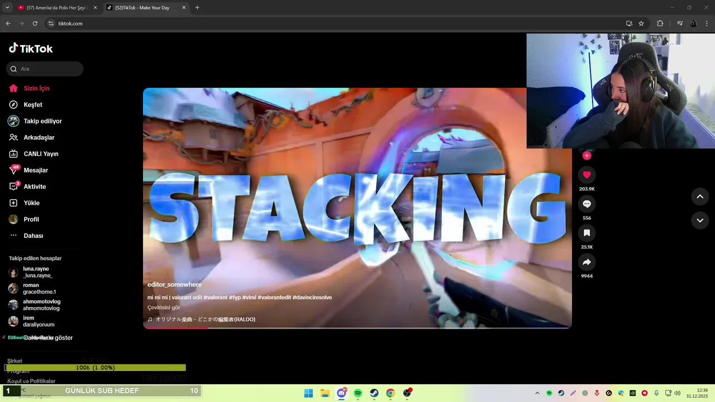The image size is (715, 402).
Task: Open the media controls icon
Action: click(680, 23)
